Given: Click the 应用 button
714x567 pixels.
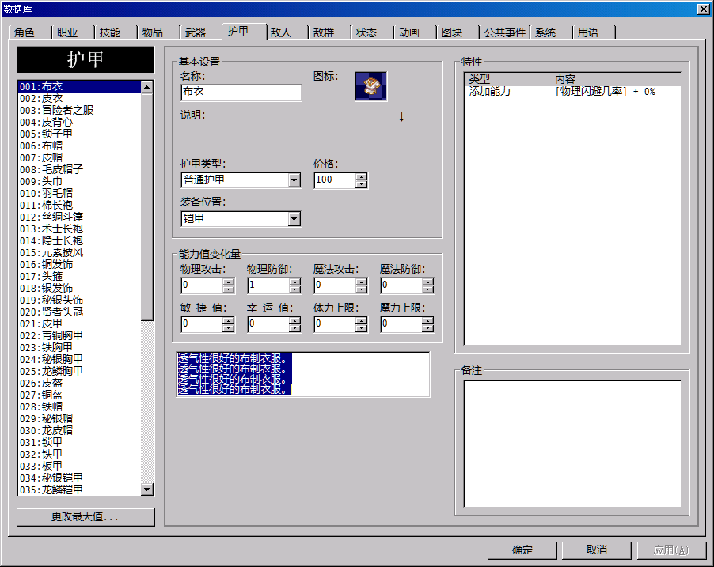Looking at the screenshot, I should (x=671, y=550).
